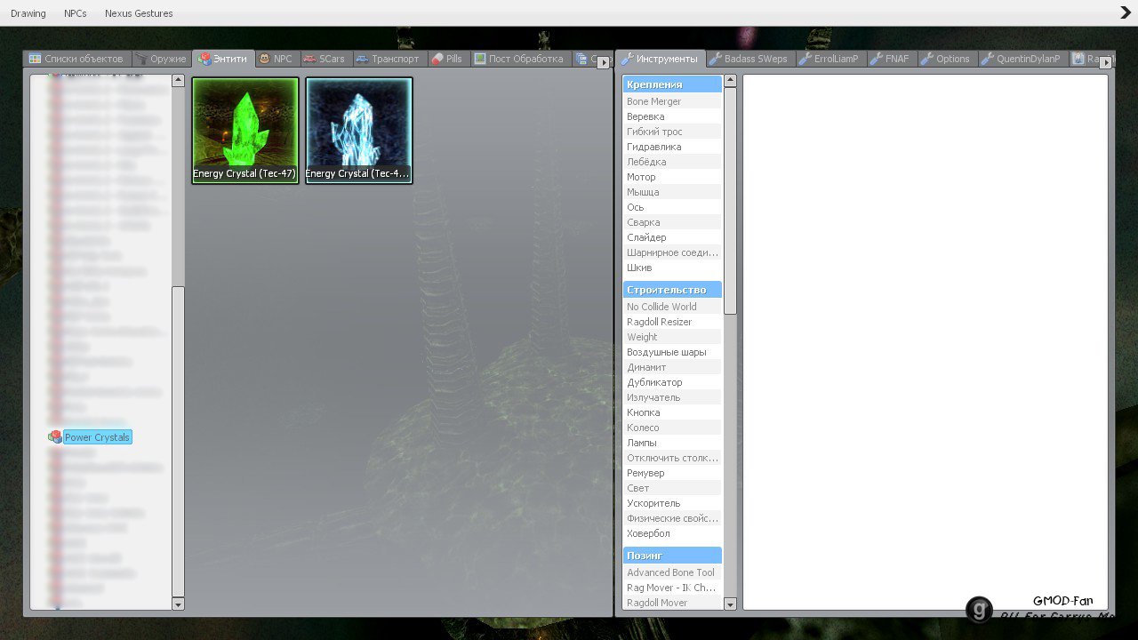This screenshot has width=1138, height=640.
Task: Switch to the Options tab
Action: (x=946, y=59)
